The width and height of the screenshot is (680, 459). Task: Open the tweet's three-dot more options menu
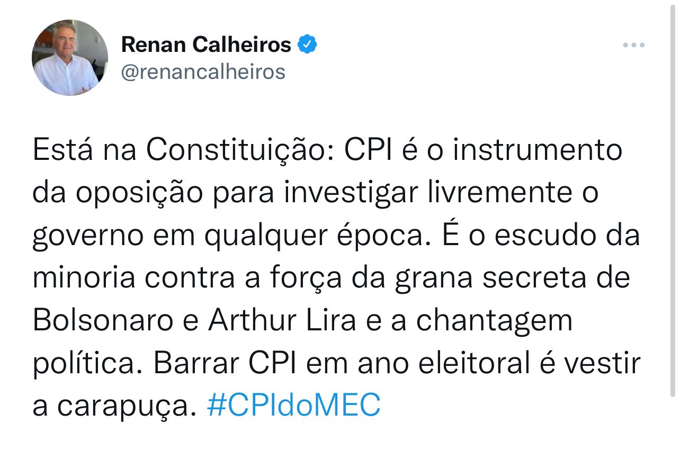coord(633,46)
